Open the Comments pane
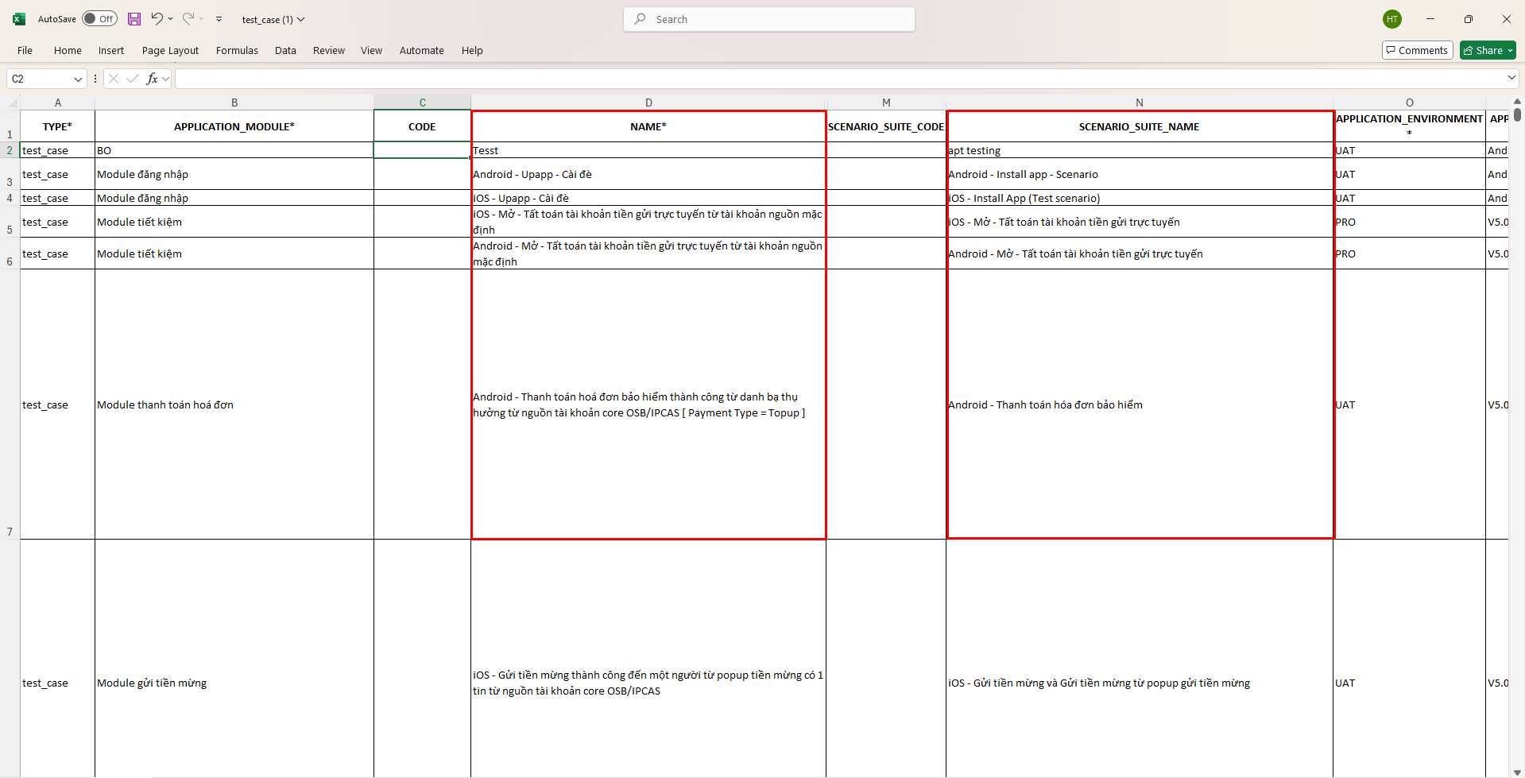Screen dimensions: 1525x778 [x=1417, y=50]
